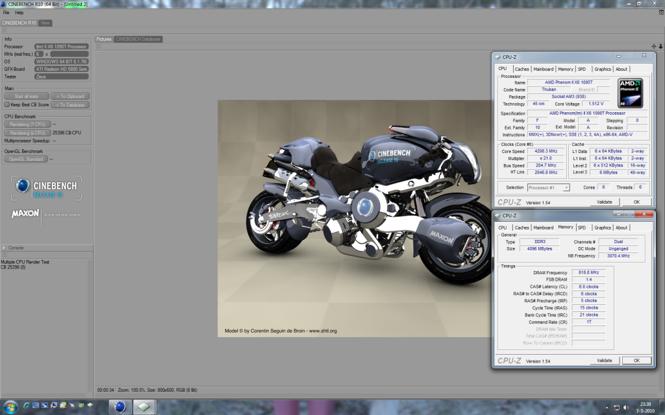Click the down-arrow icon in Pictures panel

point(660,46)
